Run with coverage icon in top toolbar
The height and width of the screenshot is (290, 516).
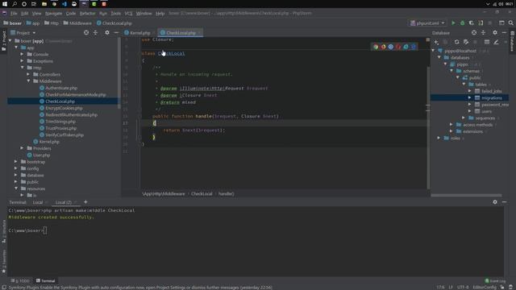(471, 23)
